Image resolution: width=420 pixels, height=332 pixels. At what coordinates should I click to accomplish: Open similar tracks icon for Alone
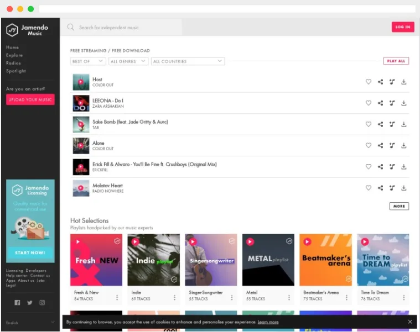tap(392, 145)
